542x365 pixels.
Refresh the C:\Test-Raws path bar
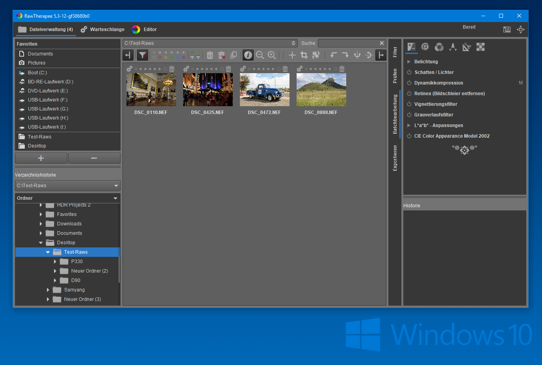tap(293, 43)
